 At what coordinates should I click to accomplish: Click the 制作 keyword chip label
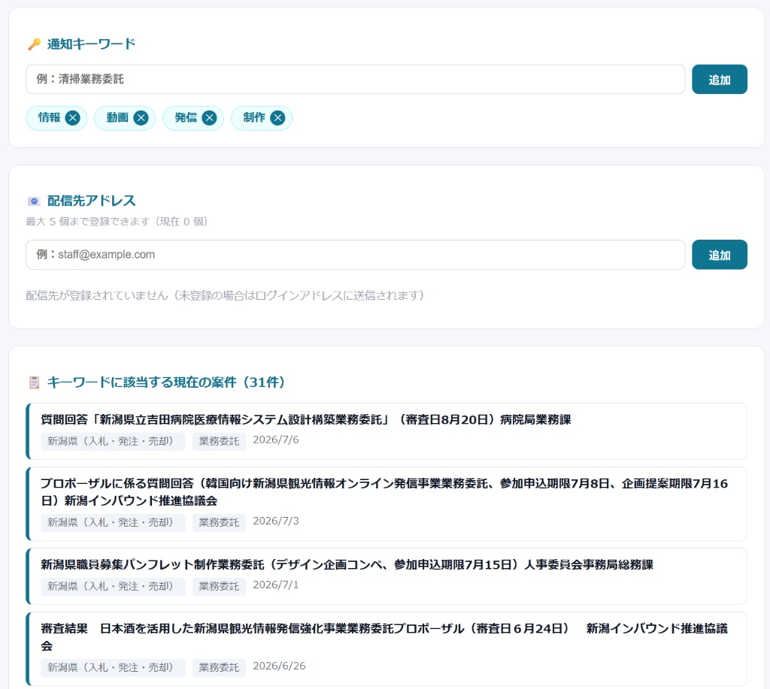click(x=254, y=118)
